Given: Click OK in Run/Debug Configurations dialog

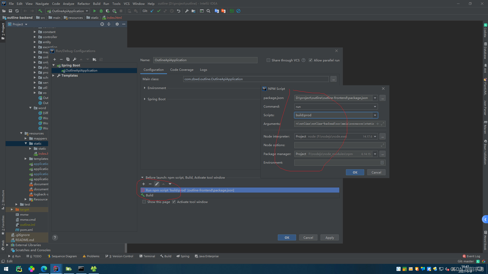Looking at the screenshot, I should tap(287, 238).
